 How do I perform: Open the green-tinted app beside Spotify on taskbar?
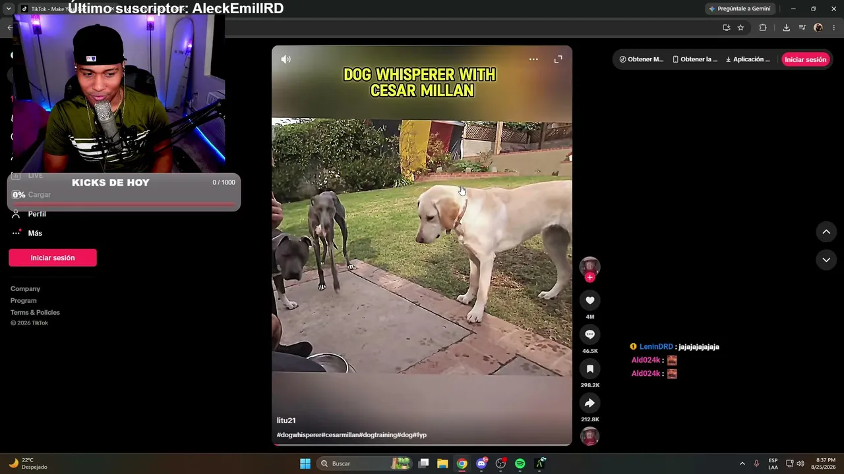pos(540,463)
